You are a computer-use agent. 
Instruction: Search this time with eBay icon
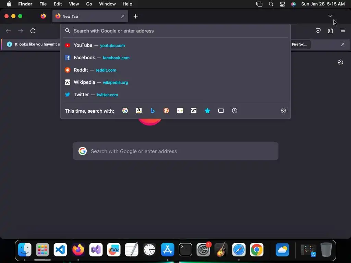click(x=180, y=111)
